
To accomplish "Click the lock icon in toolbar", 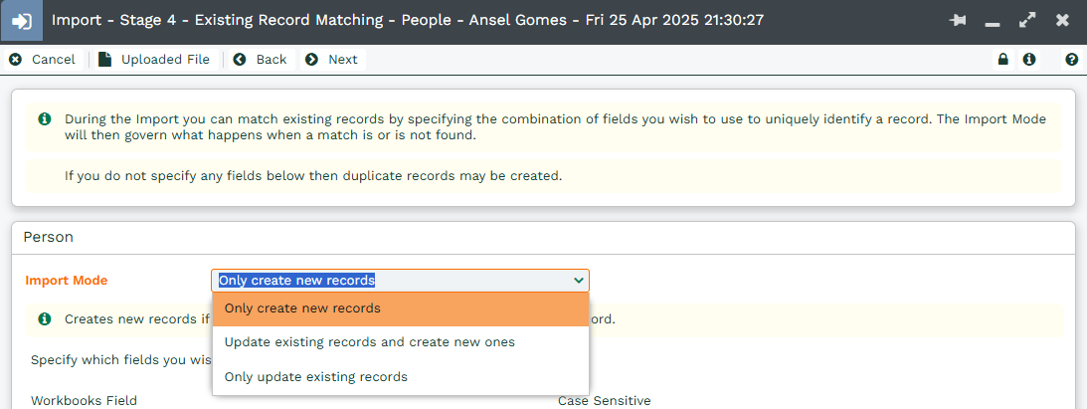I will click(1002, 60).
